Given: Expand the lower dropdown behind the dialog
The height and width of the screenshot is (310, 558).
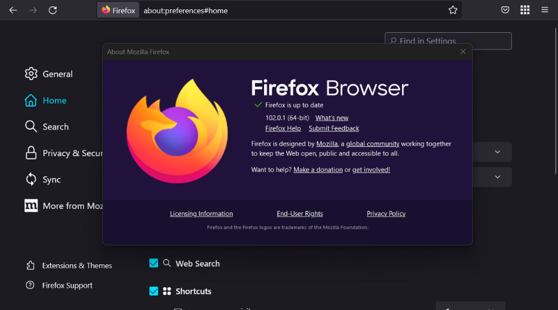Looking at the screenshot, I should (x=497, y=177).
